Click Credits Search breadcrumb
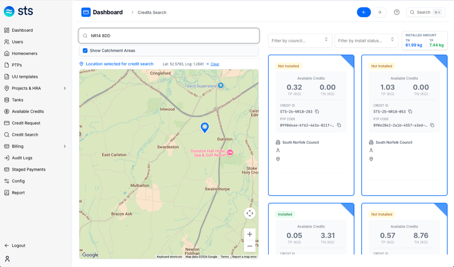 point(152,12)
